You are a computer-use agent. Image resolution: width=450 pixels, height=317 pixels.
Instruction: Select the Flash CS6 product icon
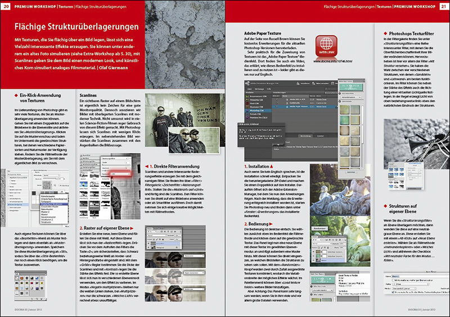[x=247, y=103]
